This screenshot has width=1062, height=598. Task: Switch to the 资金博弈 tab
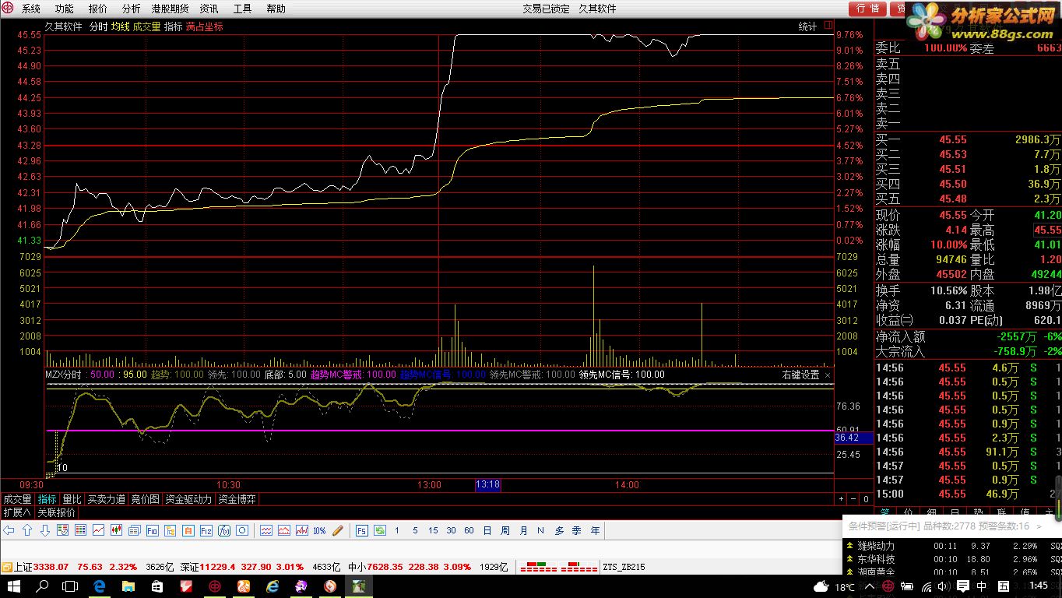237,499
